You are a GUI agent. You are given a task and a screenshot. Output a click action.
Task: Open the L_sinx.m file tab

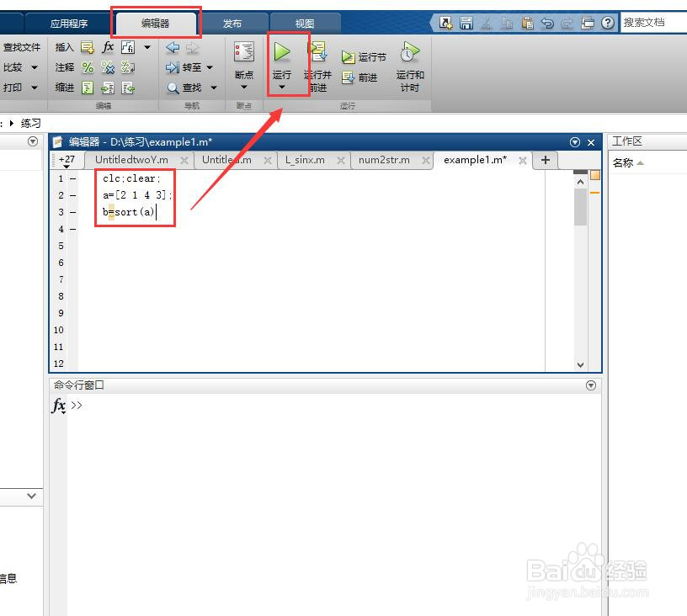[305, 160]
